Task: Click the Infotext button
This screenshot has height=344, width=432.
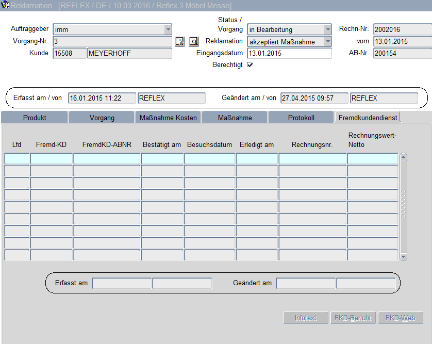Action: point(305,318)
